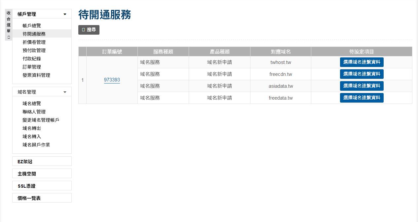Image resolution: width=418 pixels, height=222 pixels.
Task: Click 域名服務 in the freedata.tw row
Action: pos(150,98)
